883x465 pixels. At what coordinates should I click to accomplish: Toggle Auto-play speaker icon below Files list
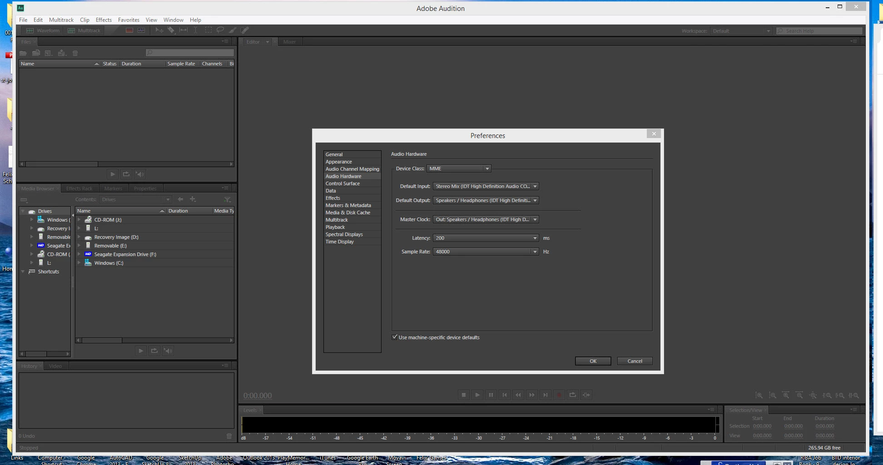pos(140,174)
